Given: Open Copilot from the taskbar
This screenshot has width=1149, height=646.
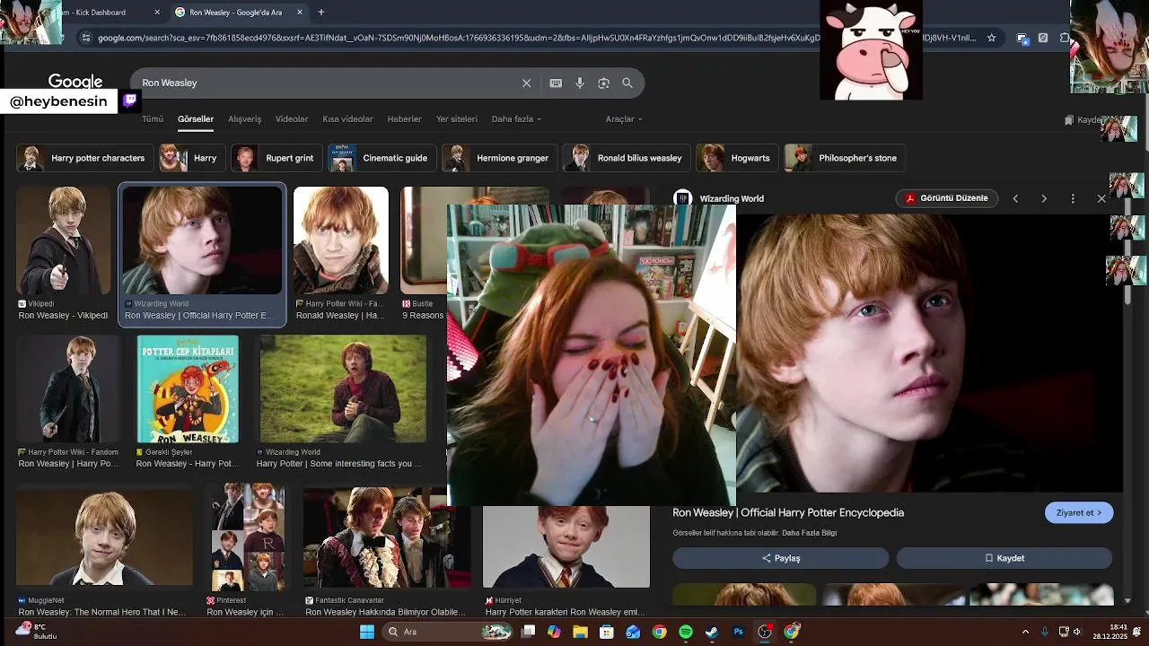Looking at the screenshot, I should point(554,632).
